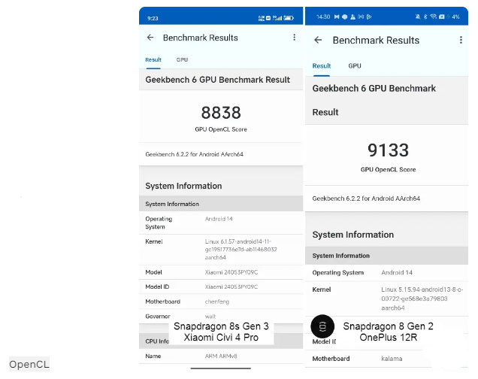
Task: Click Motherboard value 'kalama'
Action: pos(392,359)
